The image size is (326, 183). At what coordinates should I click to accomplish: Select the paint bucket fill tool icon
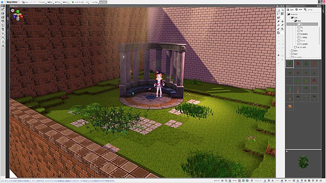(282, 21)
